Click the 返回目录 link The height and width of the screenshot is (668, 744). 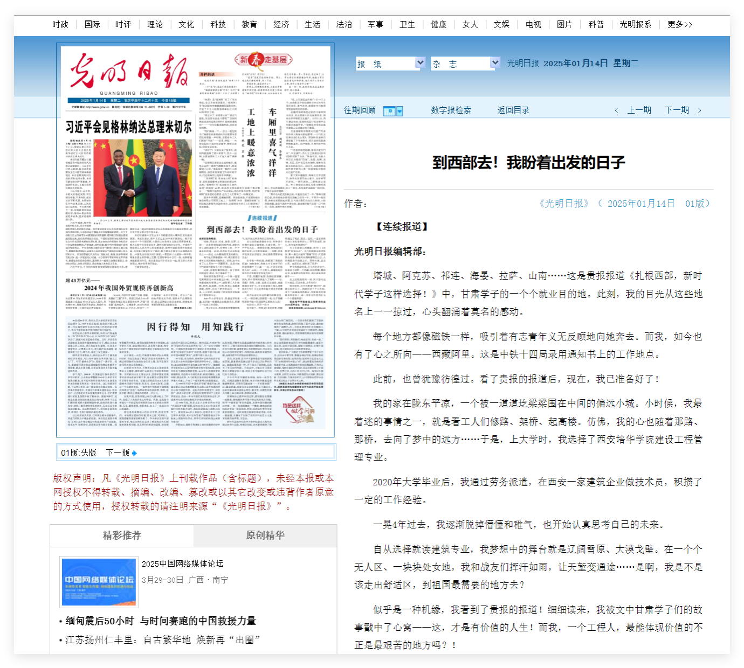513,110
